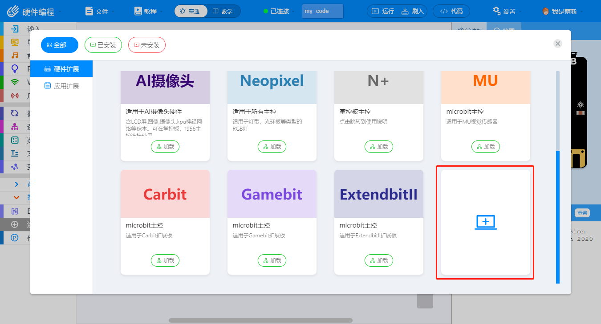This screenshot has height=324, width=601.
Task: Filter extensions by 已安装 (installed)
Action: pyautogui.click(x=103, y=45)
